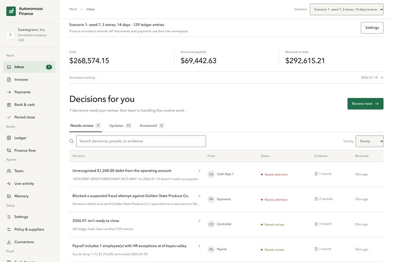Viewport: 394px width, 262px height.
Task: Click the Evidence column header
Action: pyautogui.click(x=321, y=156)
